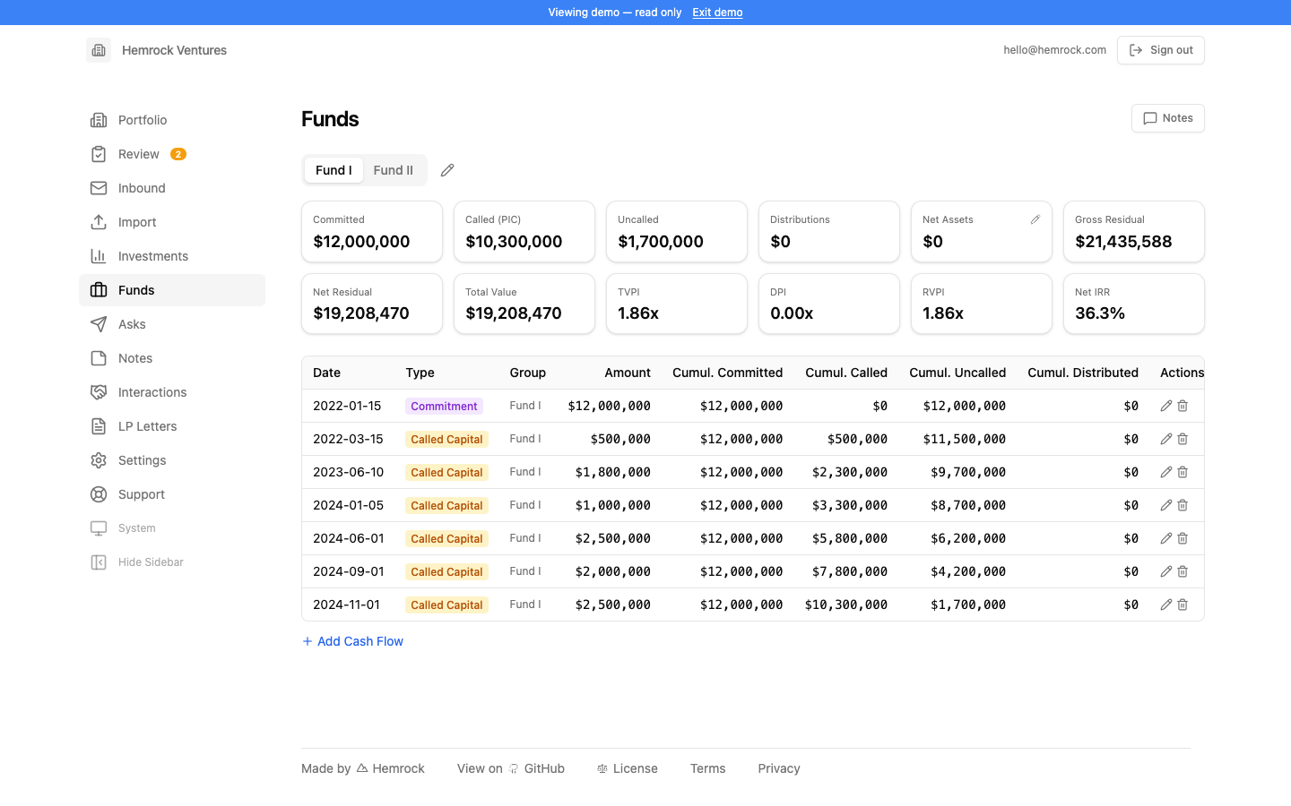Open Review in the sidebar
Screen dimensions: 1291x806
172,154
